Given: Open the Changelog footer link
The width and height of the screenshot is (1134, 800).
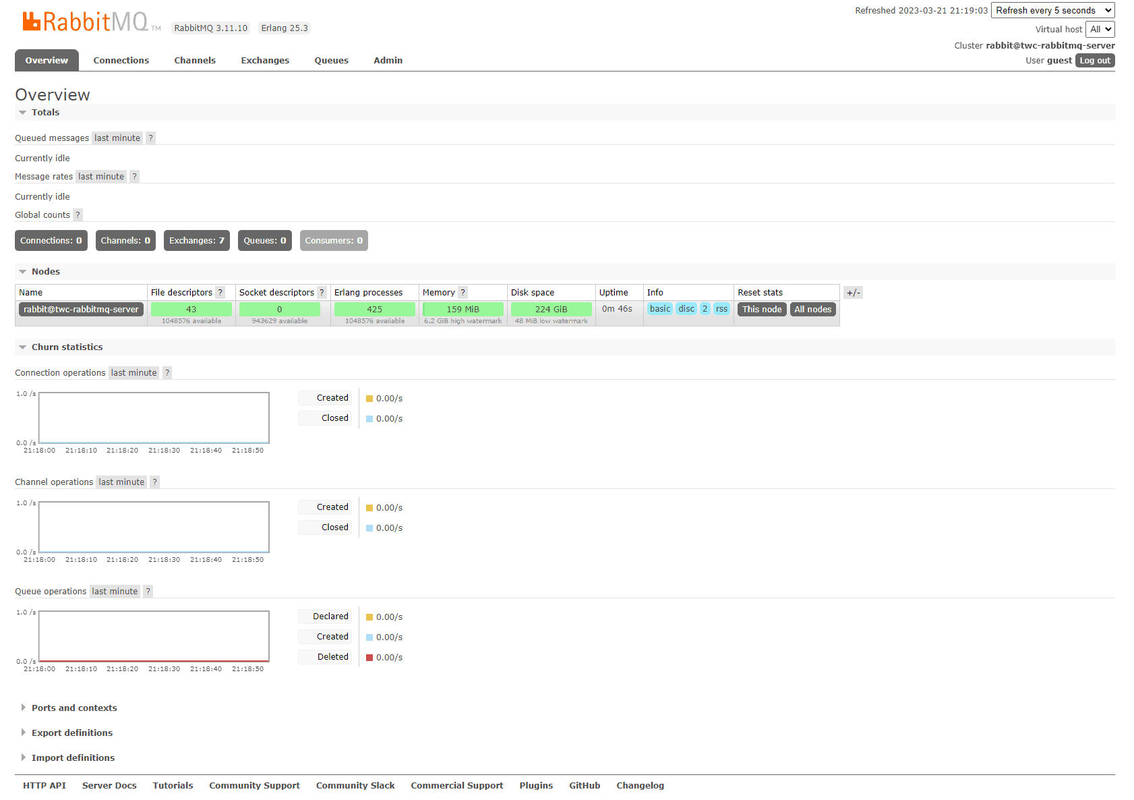Looking at the screenshot, I should coord(640,785).
